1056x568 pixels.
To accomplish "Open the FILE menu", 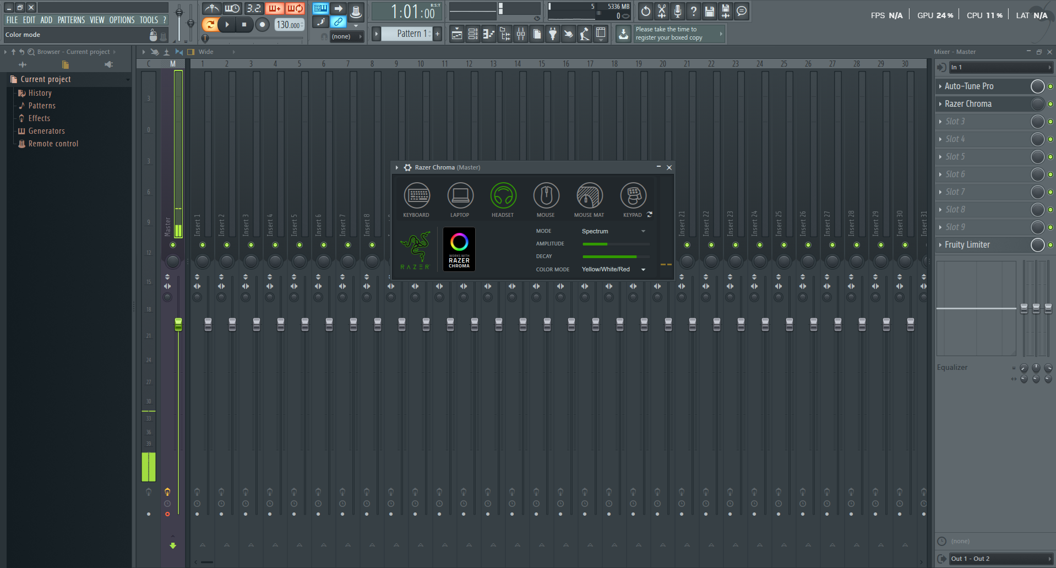I will coord(12,20).
